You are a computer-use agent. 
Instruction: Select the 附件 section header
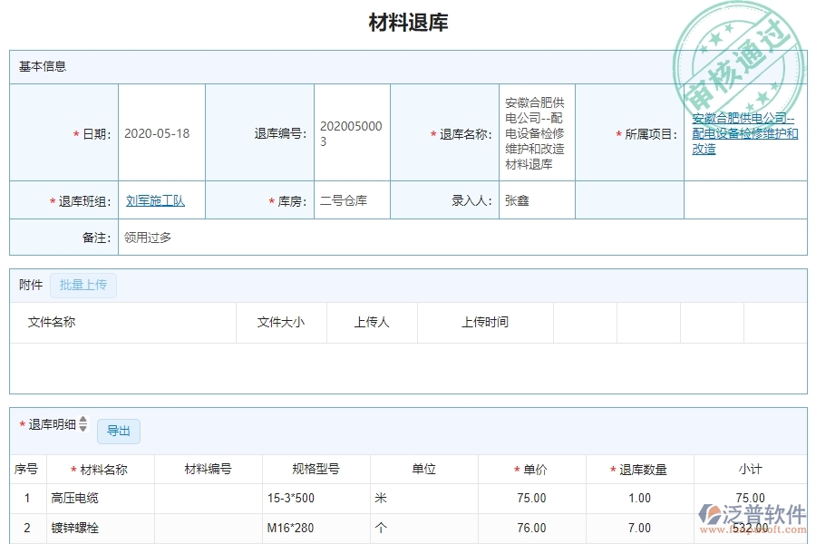tap(30, 285)
